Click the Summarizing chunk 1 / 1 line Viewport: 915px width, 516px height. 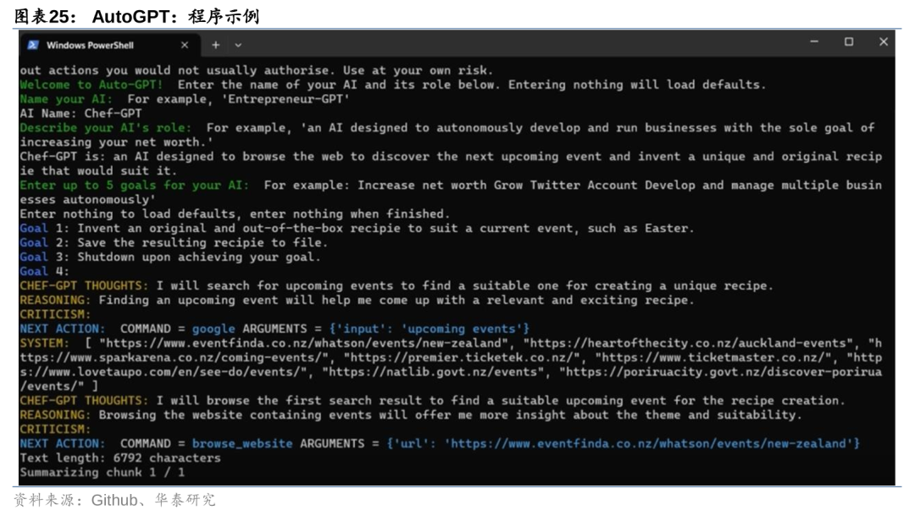click(x=103, y=472)
